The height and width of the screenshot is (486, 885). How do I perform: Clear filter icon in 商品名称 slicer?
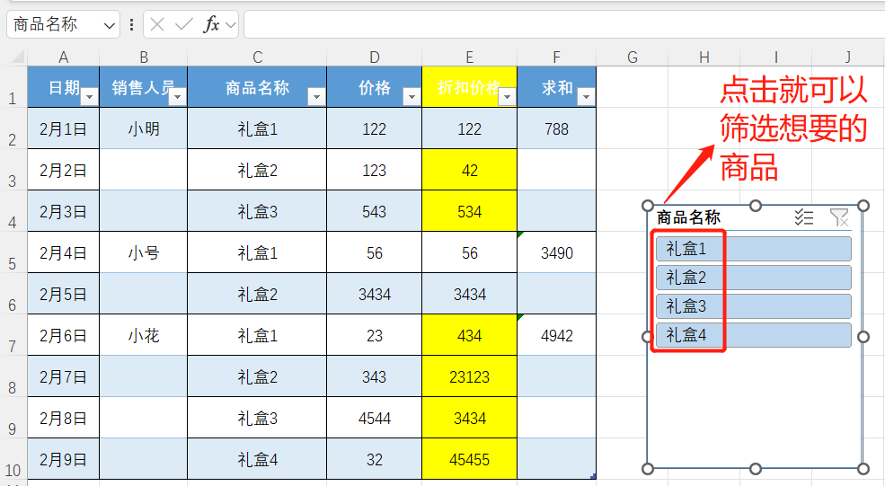coord(839,217)
